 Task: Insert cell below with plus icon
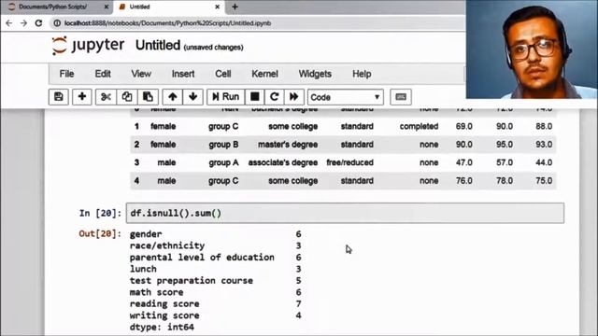point(82,97)
